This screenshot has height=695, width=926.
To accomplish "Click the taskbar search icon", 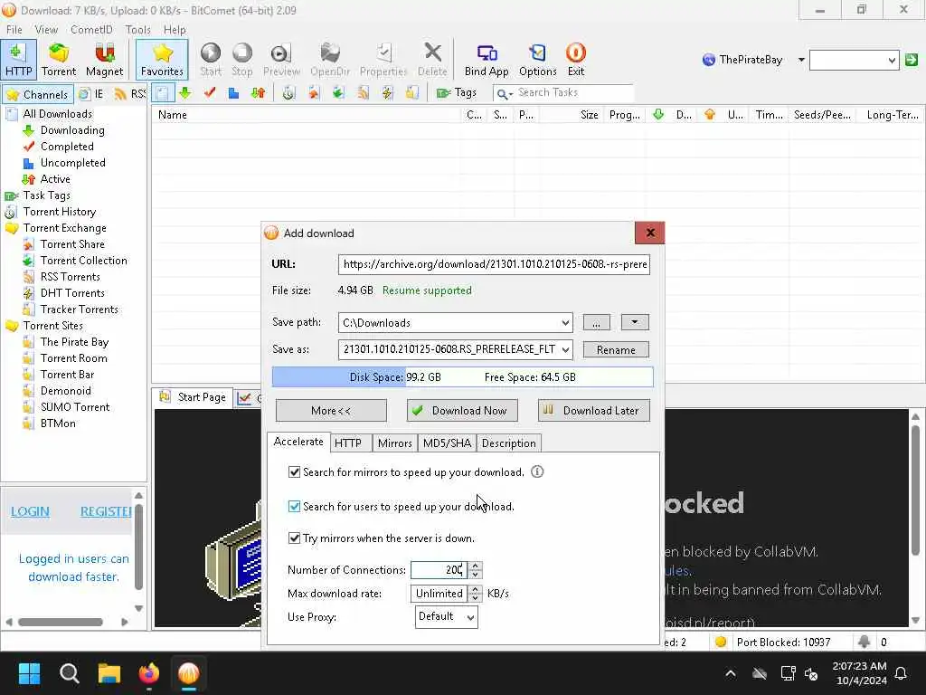I will 69,673.
